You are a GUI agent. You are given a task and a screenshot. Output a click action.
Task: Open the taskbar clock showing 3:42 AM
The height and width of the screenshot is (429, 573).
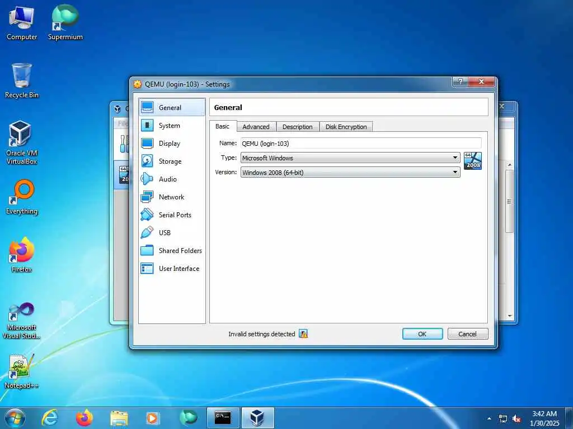pyautogui.click(x=544, y=418)
